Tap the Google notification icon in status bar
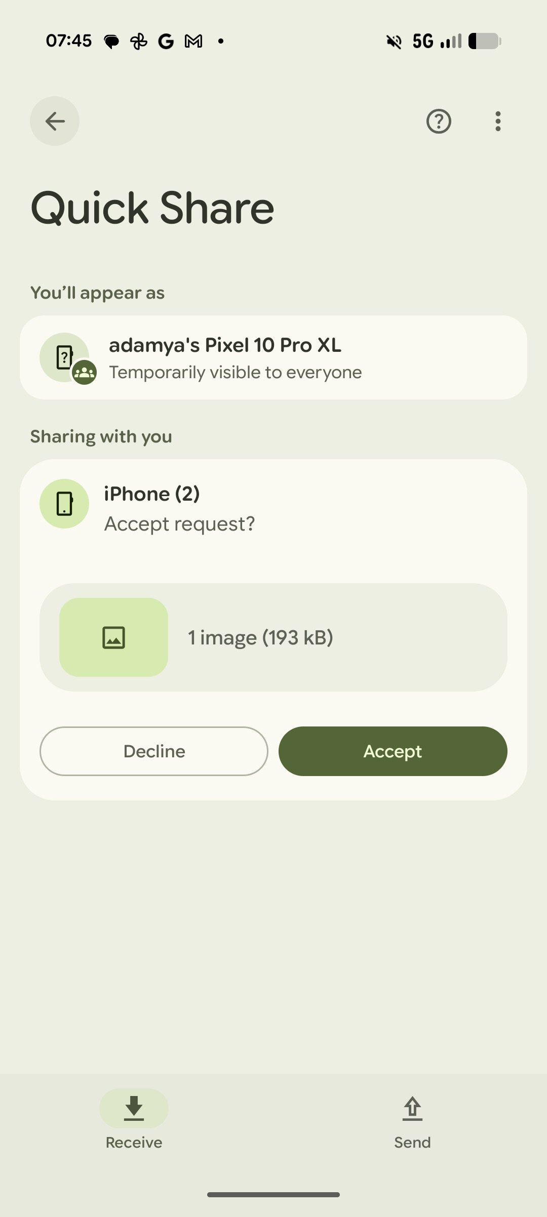Image resolution: width=547 pixels, height=1217 pixels. (x=166, y=41)
